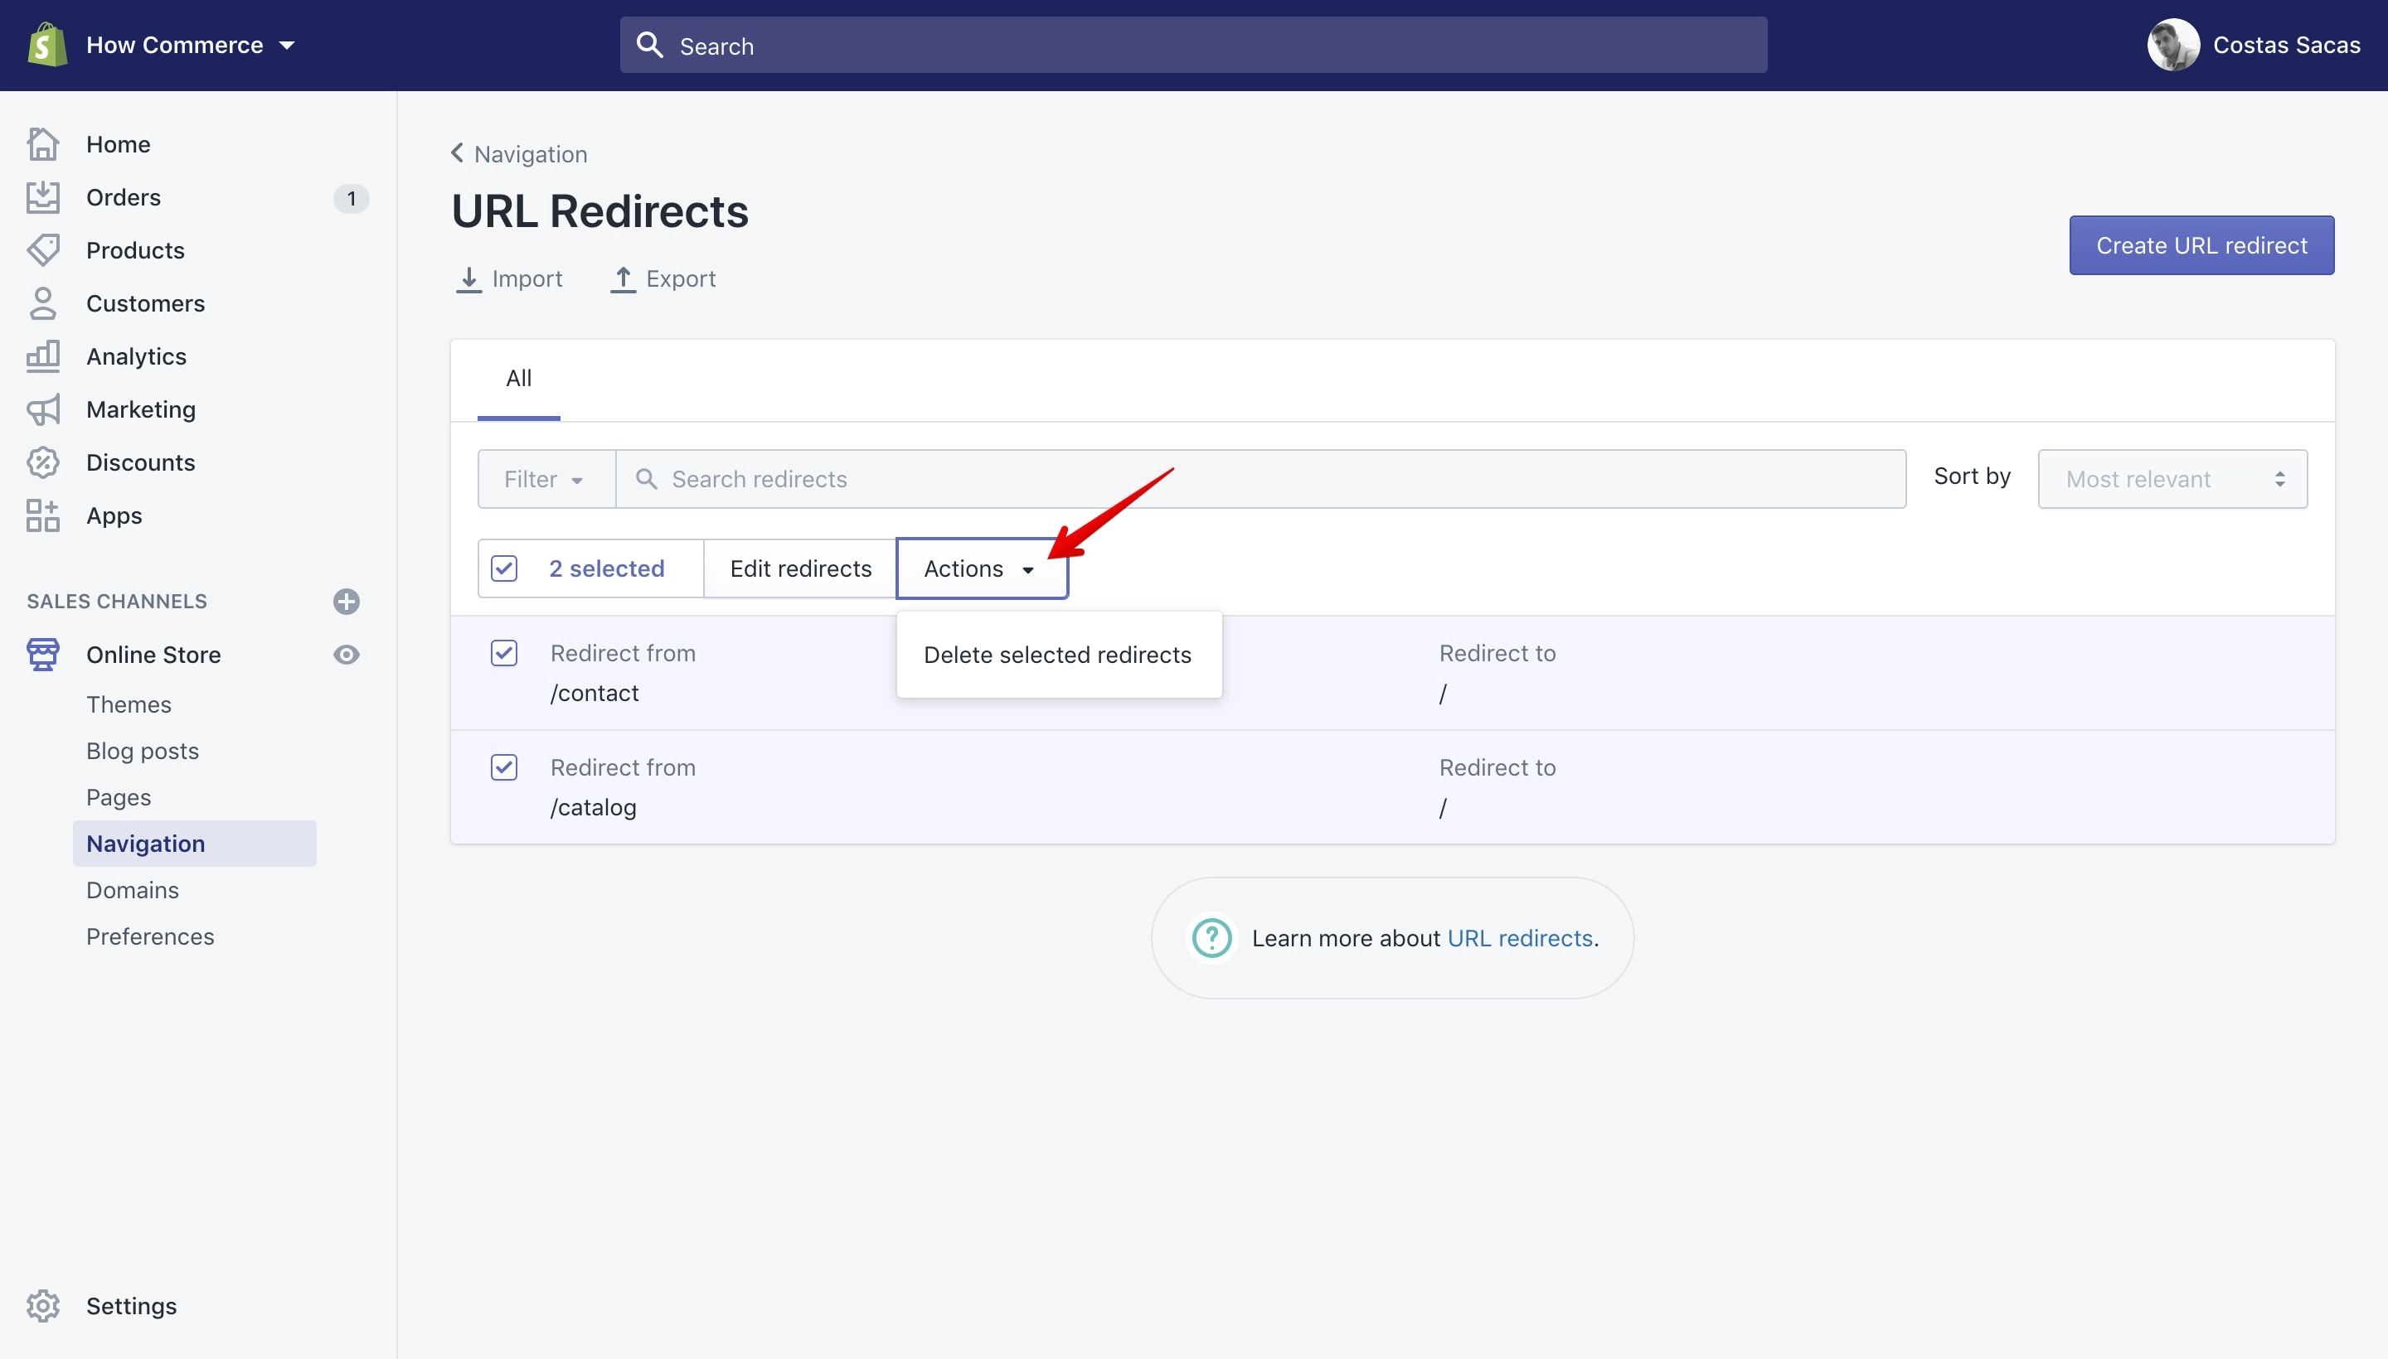Screen dimensions: 2388x1359
Task: Click the Products tag icon
Action: coord(43,250)
